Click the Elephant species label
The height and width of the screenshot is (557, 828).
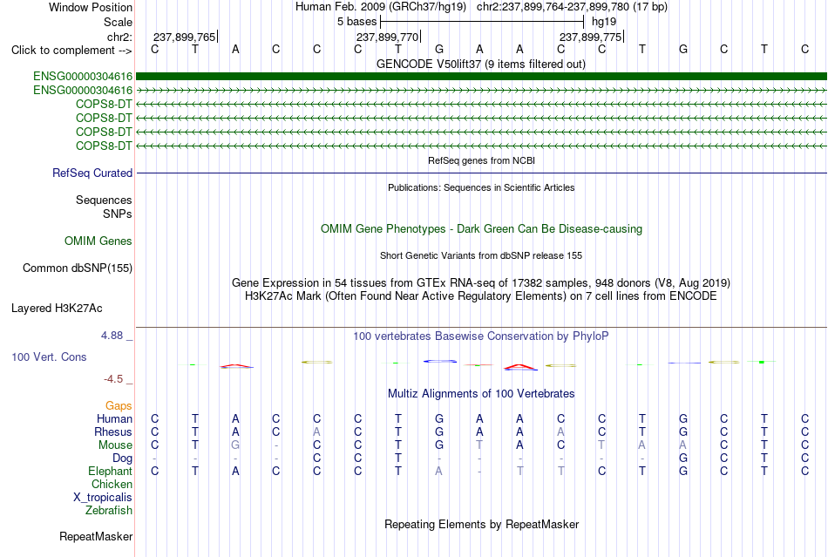click(x=110, y=471)
